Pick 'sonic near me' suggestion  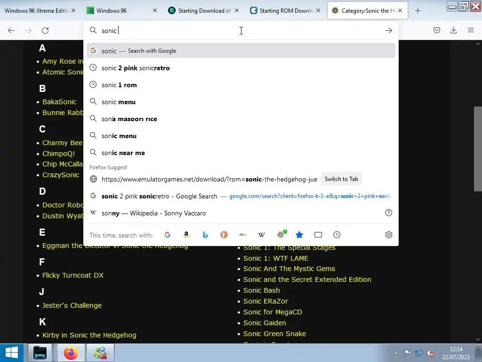pos(241,153)
